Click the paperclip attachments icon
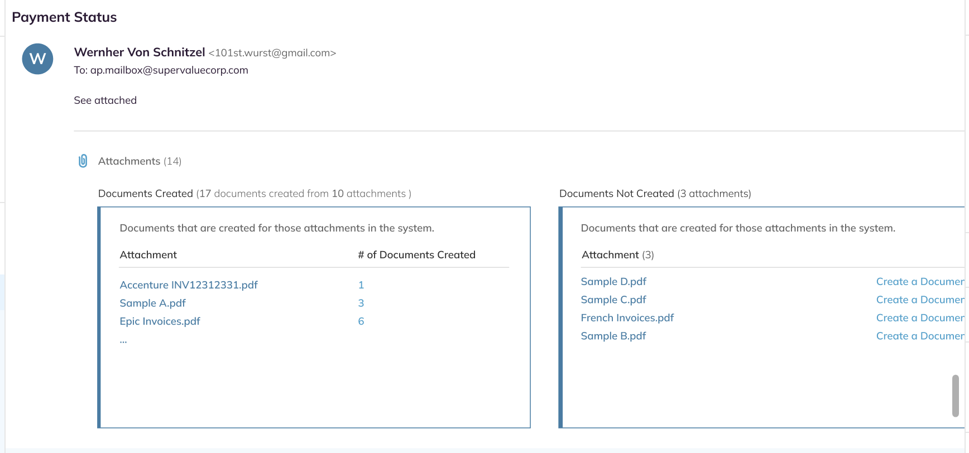The image size is (969, 453). pos(83,161)
